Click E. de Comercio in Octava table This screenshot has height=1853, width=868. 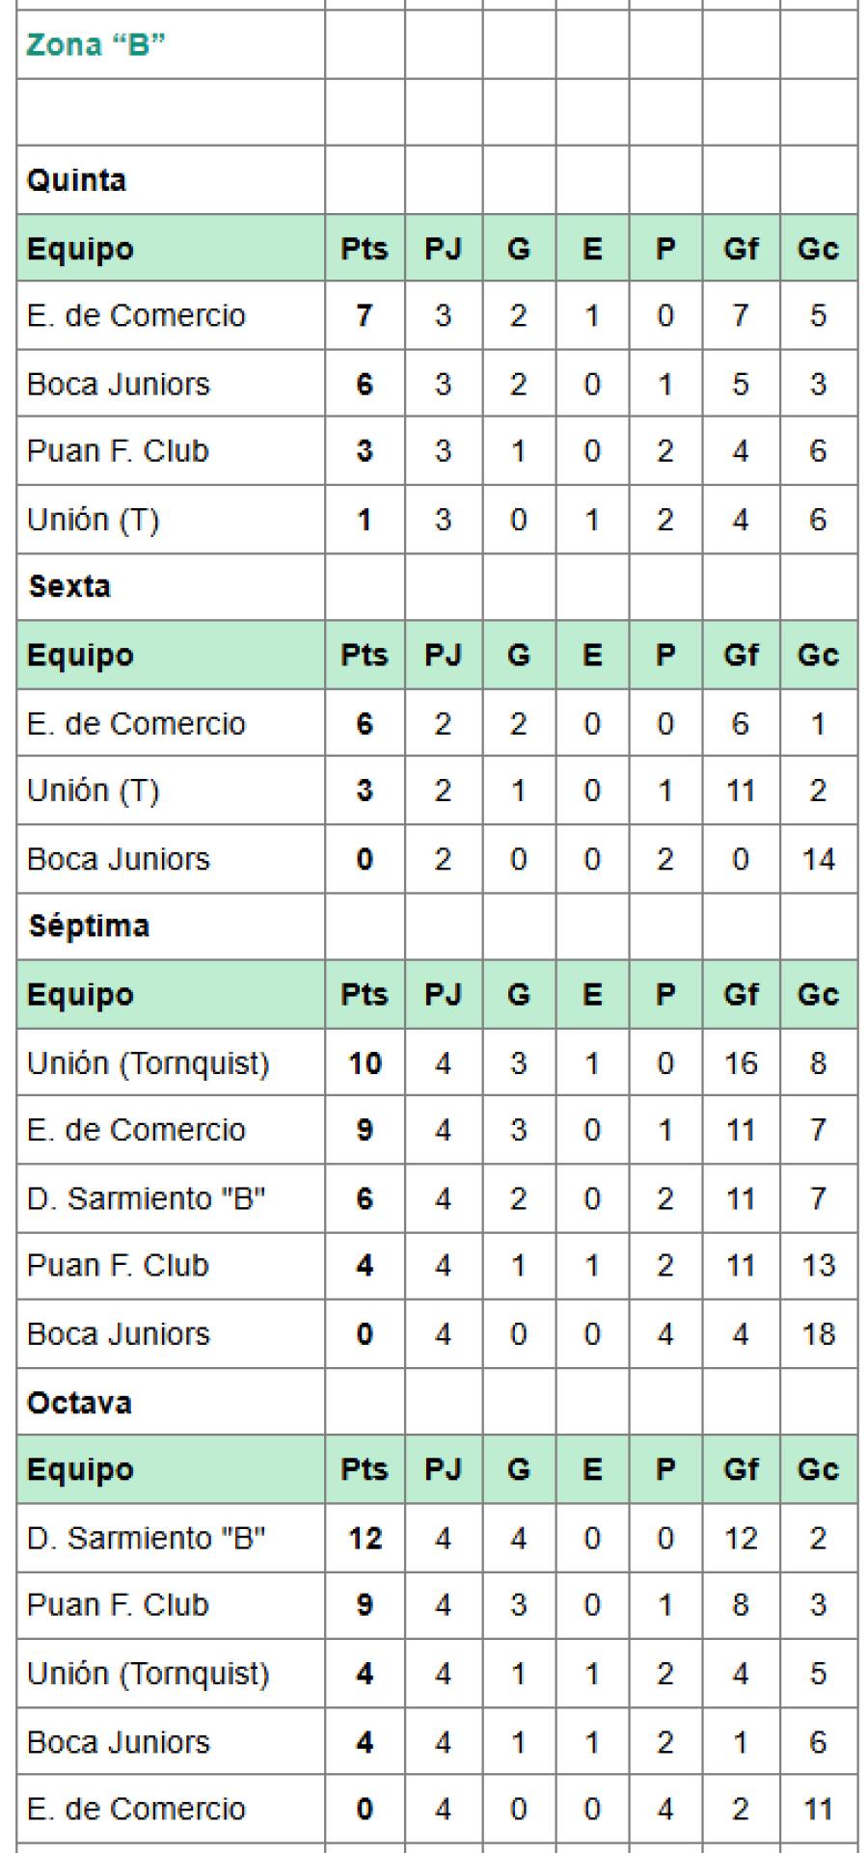pos(136,1810)
